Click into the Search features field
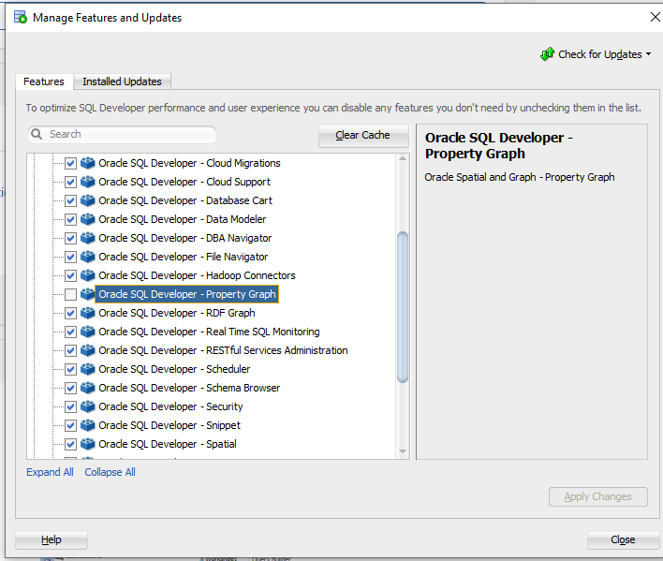663x561 pixels. (x=123, y=135)
